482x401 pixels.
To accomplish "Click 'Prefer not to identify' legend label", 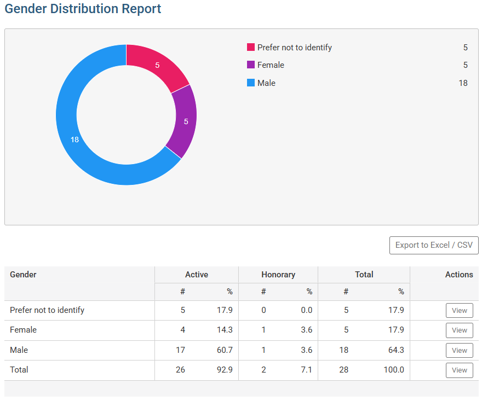I will [295, 48].
